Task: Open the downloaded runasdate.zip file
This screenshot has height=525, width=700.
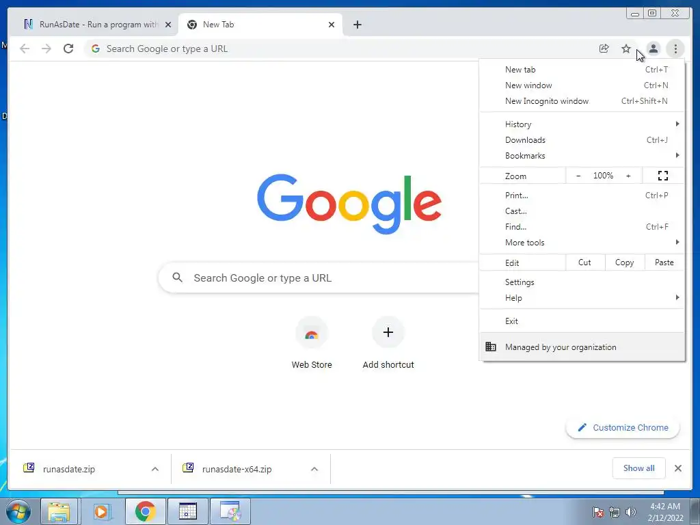Action: tap(69, 469)
